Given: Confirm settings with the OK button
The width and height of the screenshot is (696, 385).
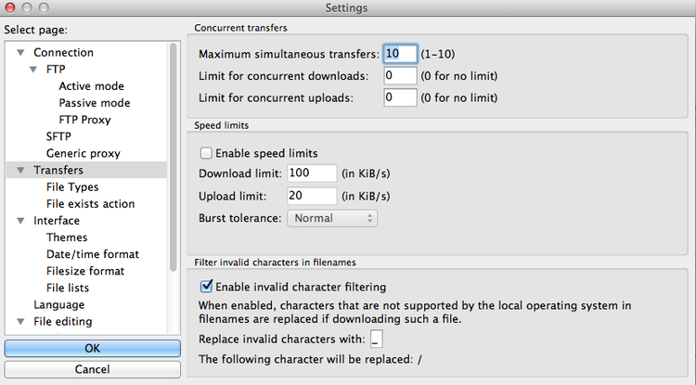Looking at the screenshot, I should click(x=92, y=348).
